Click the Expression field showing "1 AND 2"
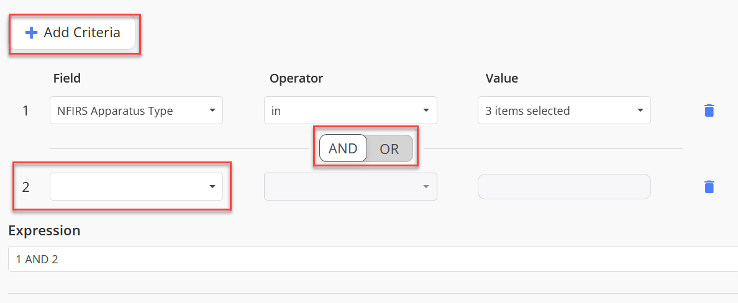Screen dimensions: 738x303 373,259
